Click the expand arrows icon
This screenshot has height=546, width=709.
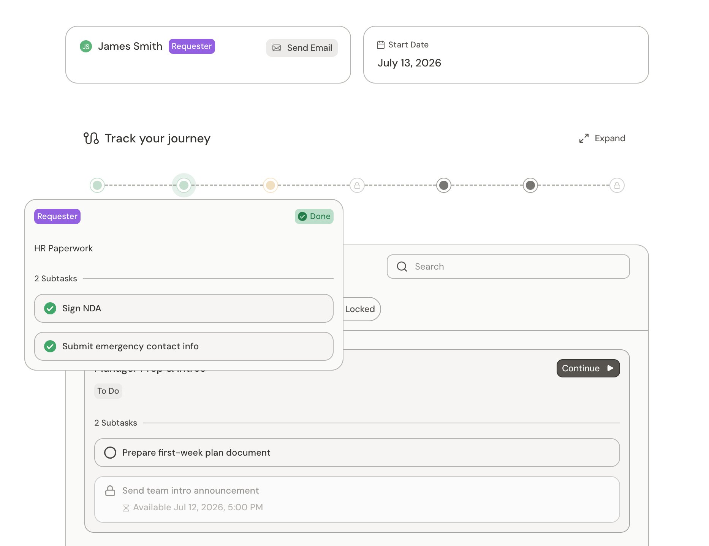pyautogui.click(x=584, y=138)
